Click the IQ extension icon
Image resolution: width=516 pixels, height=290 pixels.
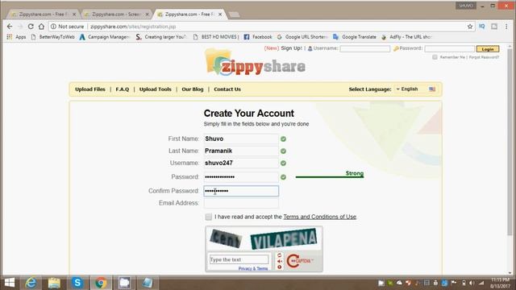point(482,27)
